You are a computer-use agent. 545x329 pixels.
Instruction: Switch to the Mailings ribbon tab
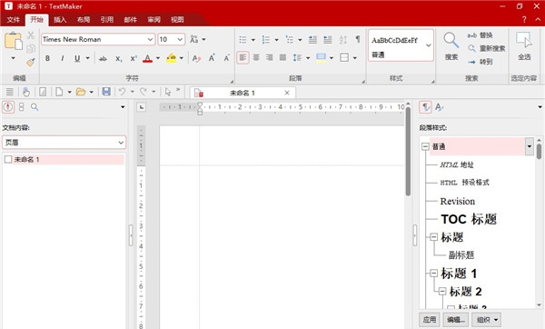pyautogui.click(x=130, y=19)
